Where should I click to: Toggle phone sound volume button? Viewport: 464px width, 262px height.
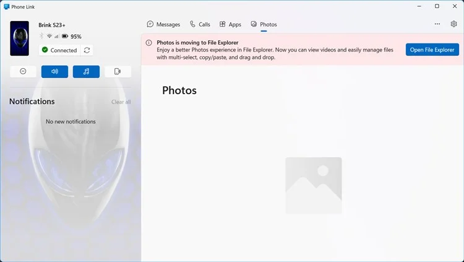pyautogui.click(x=54, y=71)
